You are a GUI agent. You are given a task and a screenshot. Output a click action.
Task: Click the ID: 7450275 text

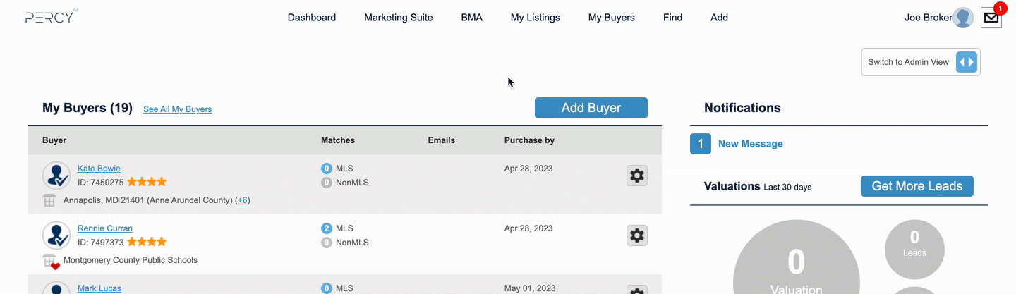point(101,183)
